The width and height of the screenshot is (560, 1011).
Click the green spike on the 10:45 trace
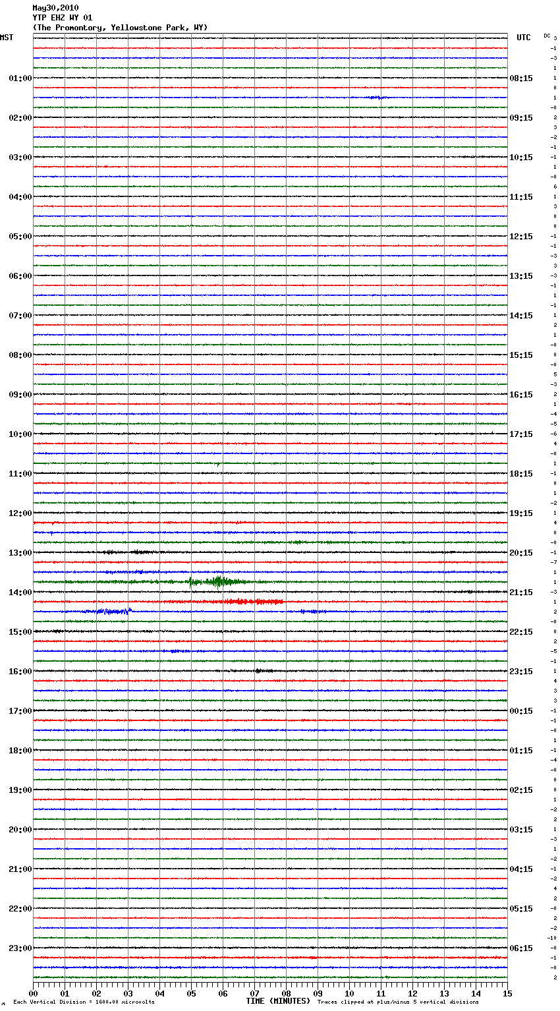coord(218,464)
